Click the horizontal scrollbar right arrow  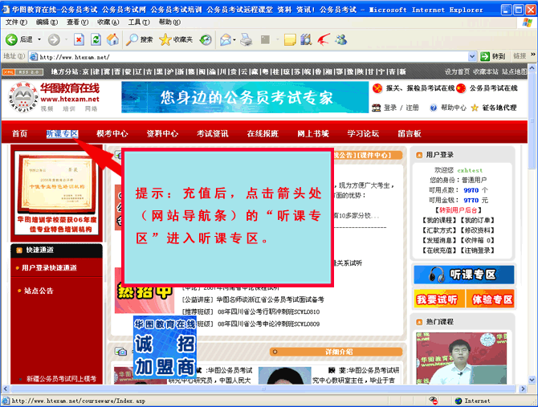pos(523,389)
